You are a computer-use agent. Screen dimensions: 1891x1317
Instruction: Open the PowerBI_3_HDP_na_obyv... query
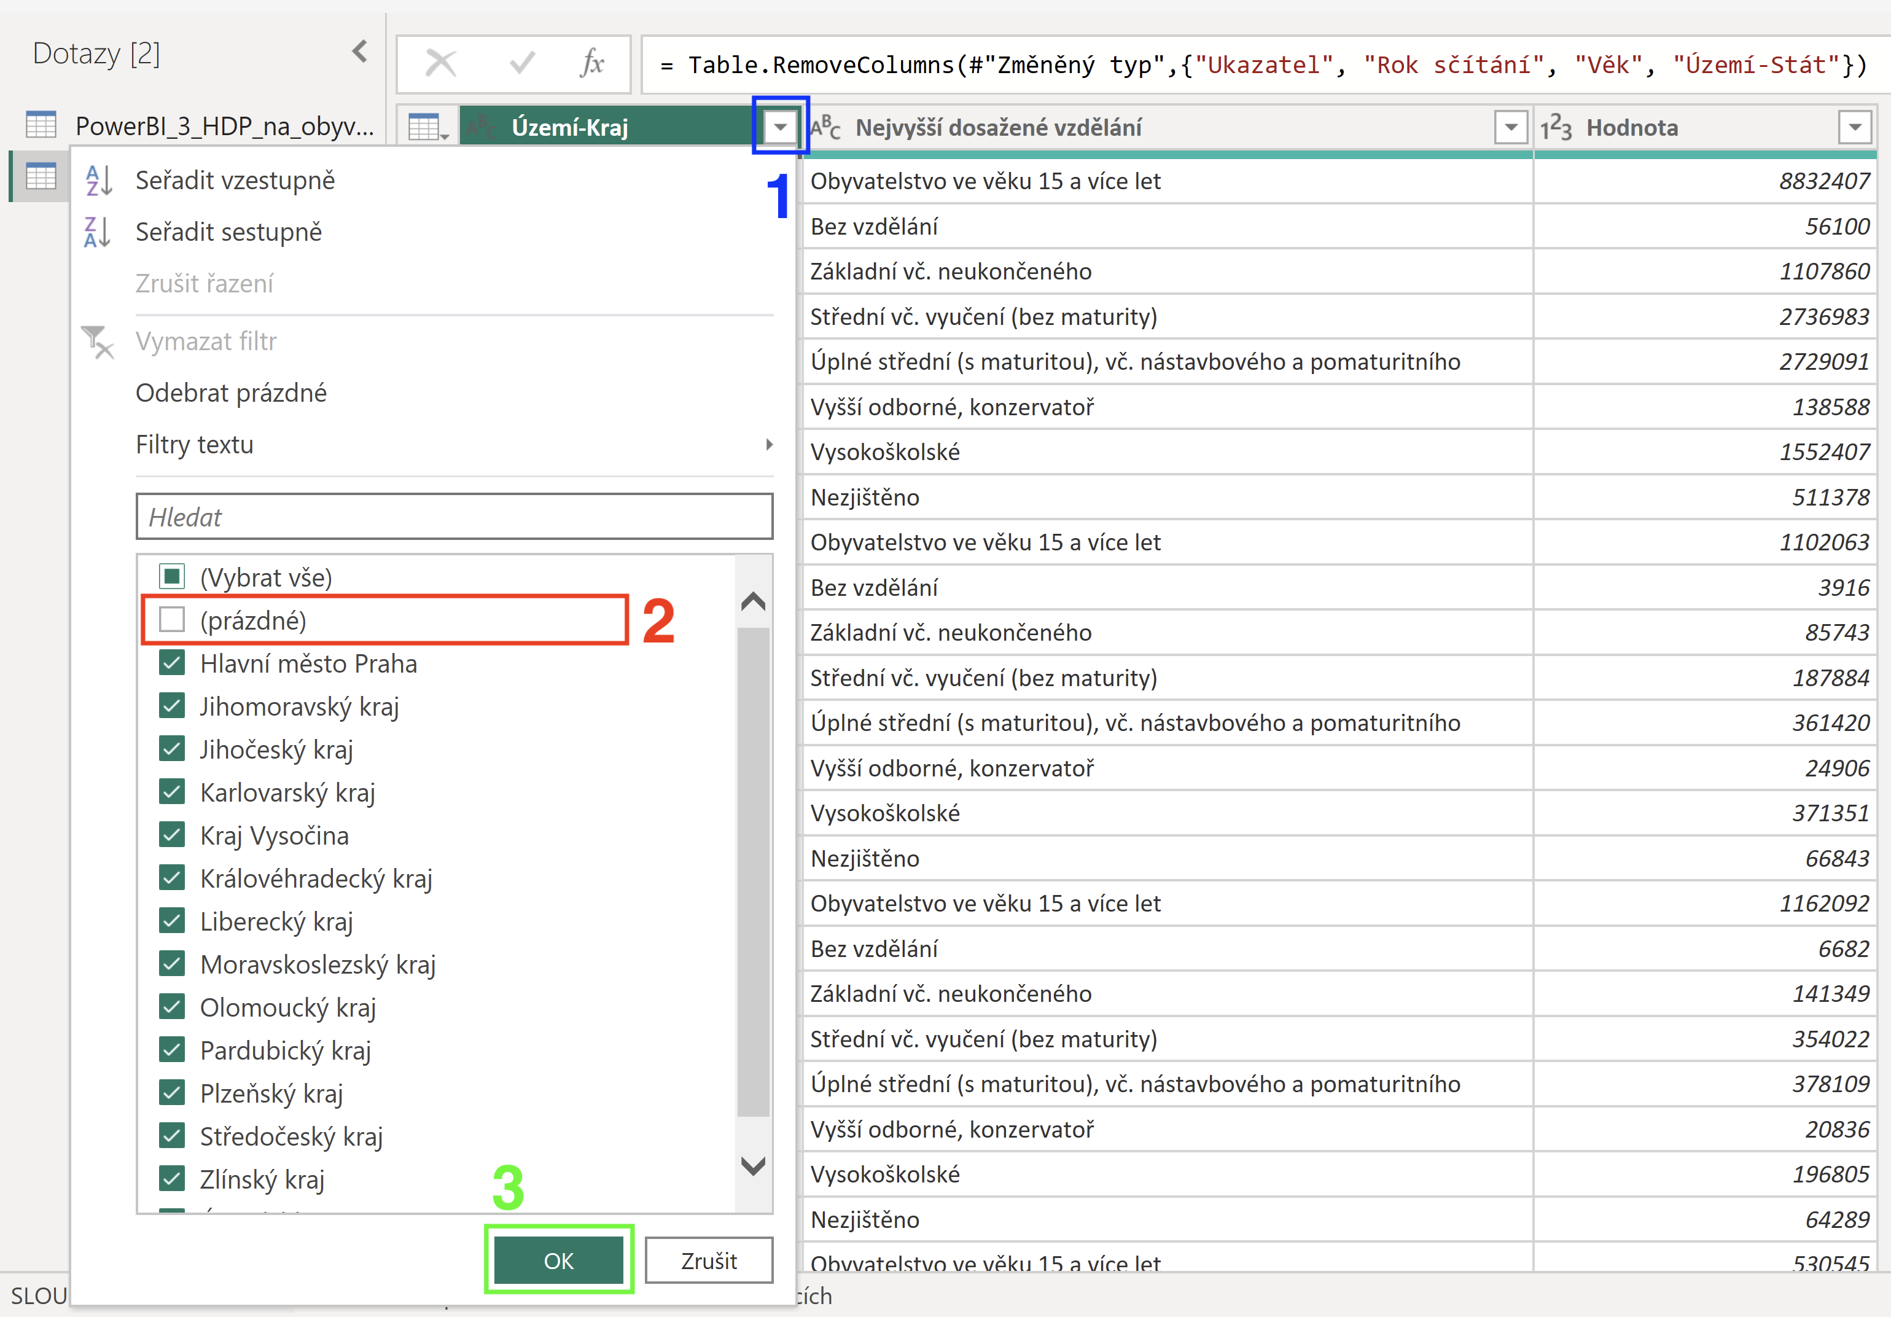point(224,126)
